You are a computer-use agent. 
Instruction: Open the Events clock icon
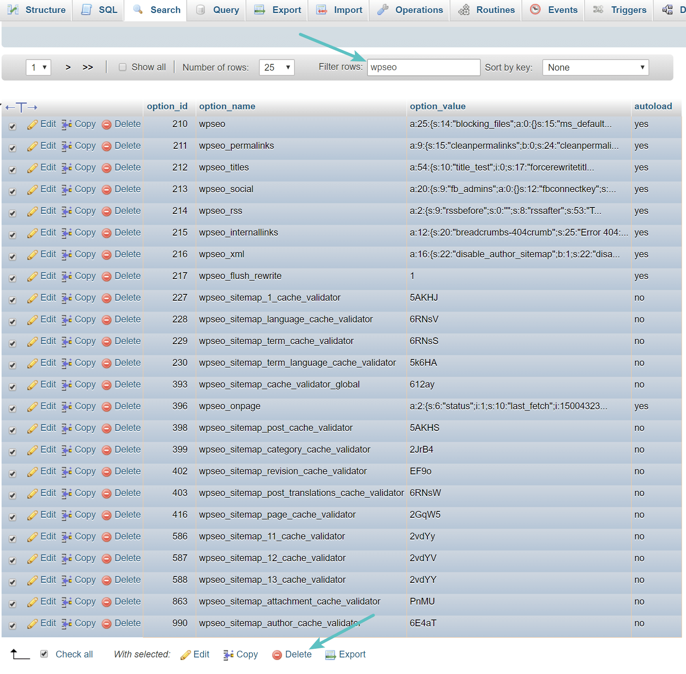[x=535, y=10]
